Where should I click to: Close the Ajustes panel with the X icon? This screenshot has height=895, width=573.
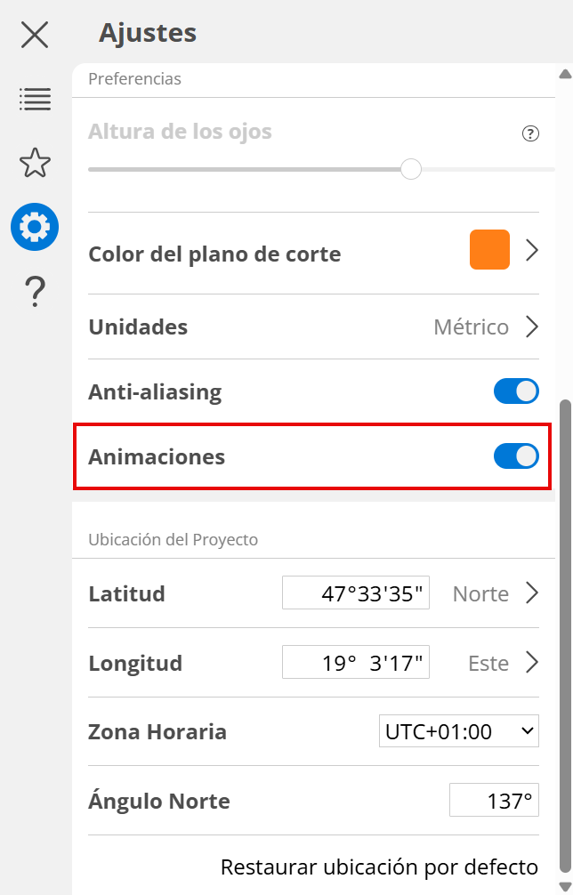point(35,35)
